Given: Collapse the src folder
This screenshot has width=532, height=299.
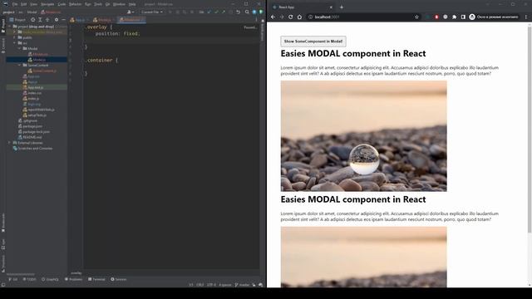Looking at the screenshot, I should pos(15,43).
